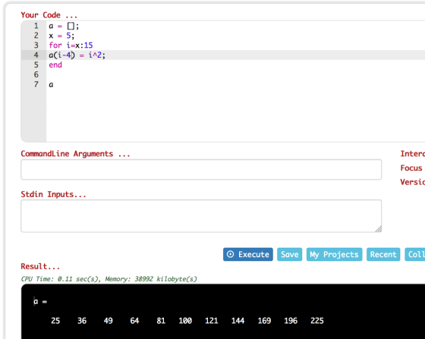Click the partially visible 'Versic' label
The height and width of the screenshot is (339, 425).
pyautogui.click(x=413, y=182)
